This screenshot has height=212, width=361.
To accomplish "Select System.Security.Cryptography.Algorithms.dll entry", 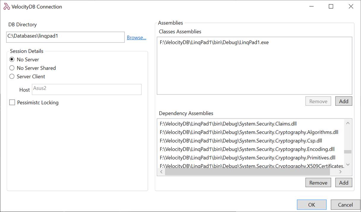I will pyautogui.click(x=249, y=132).
